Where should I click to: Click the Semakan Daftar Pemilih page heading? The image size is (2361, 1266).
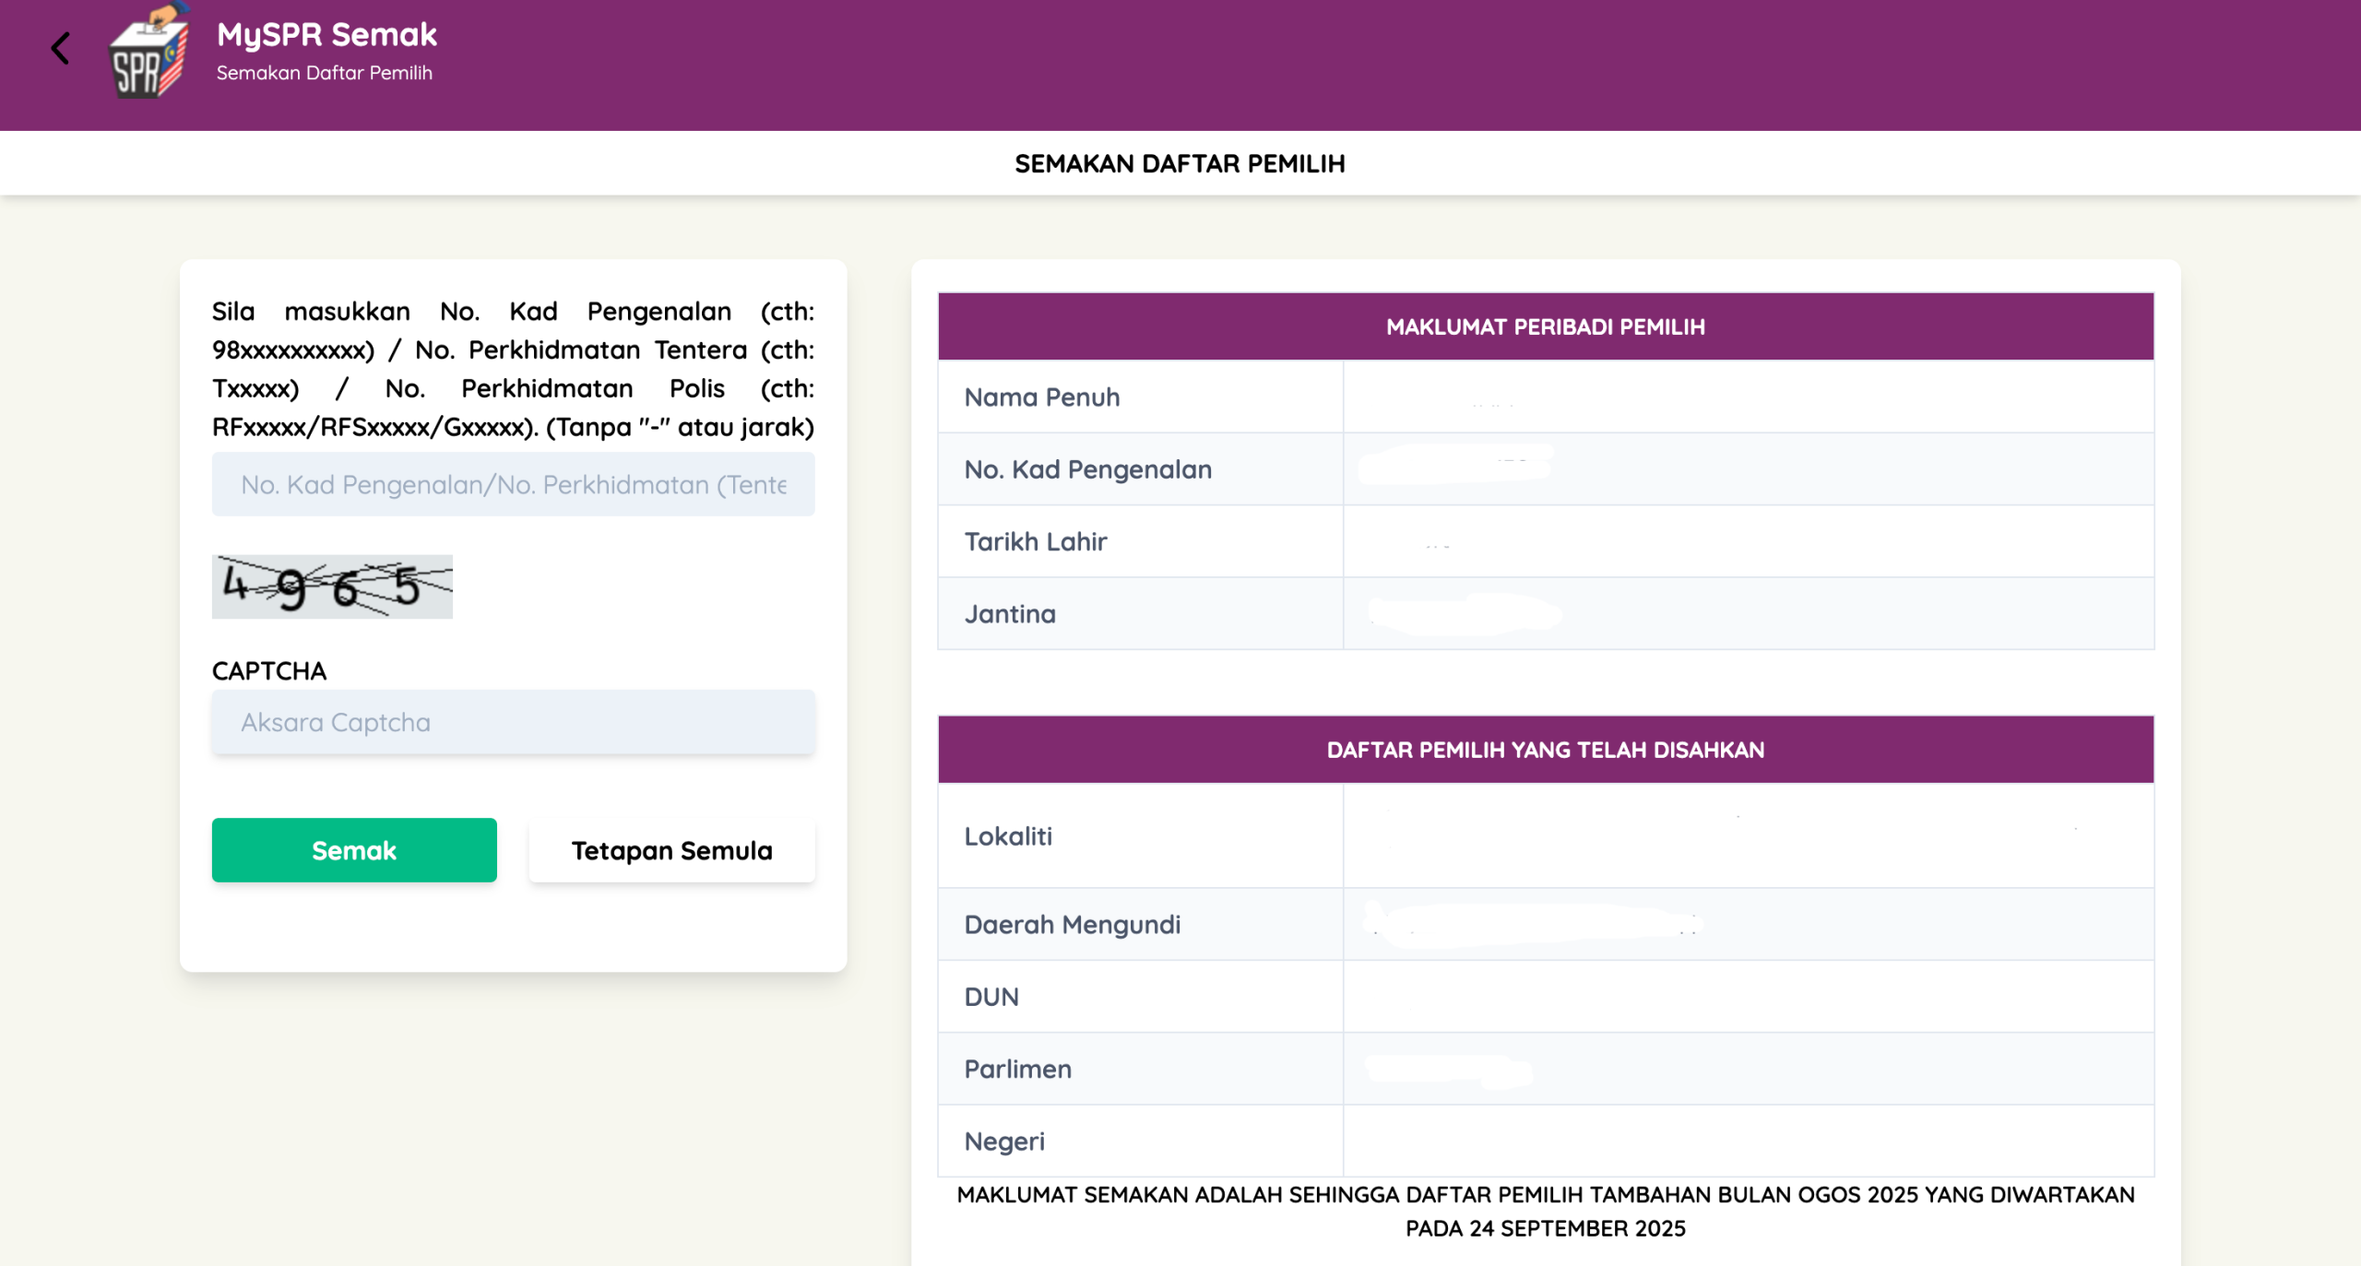1180,164
